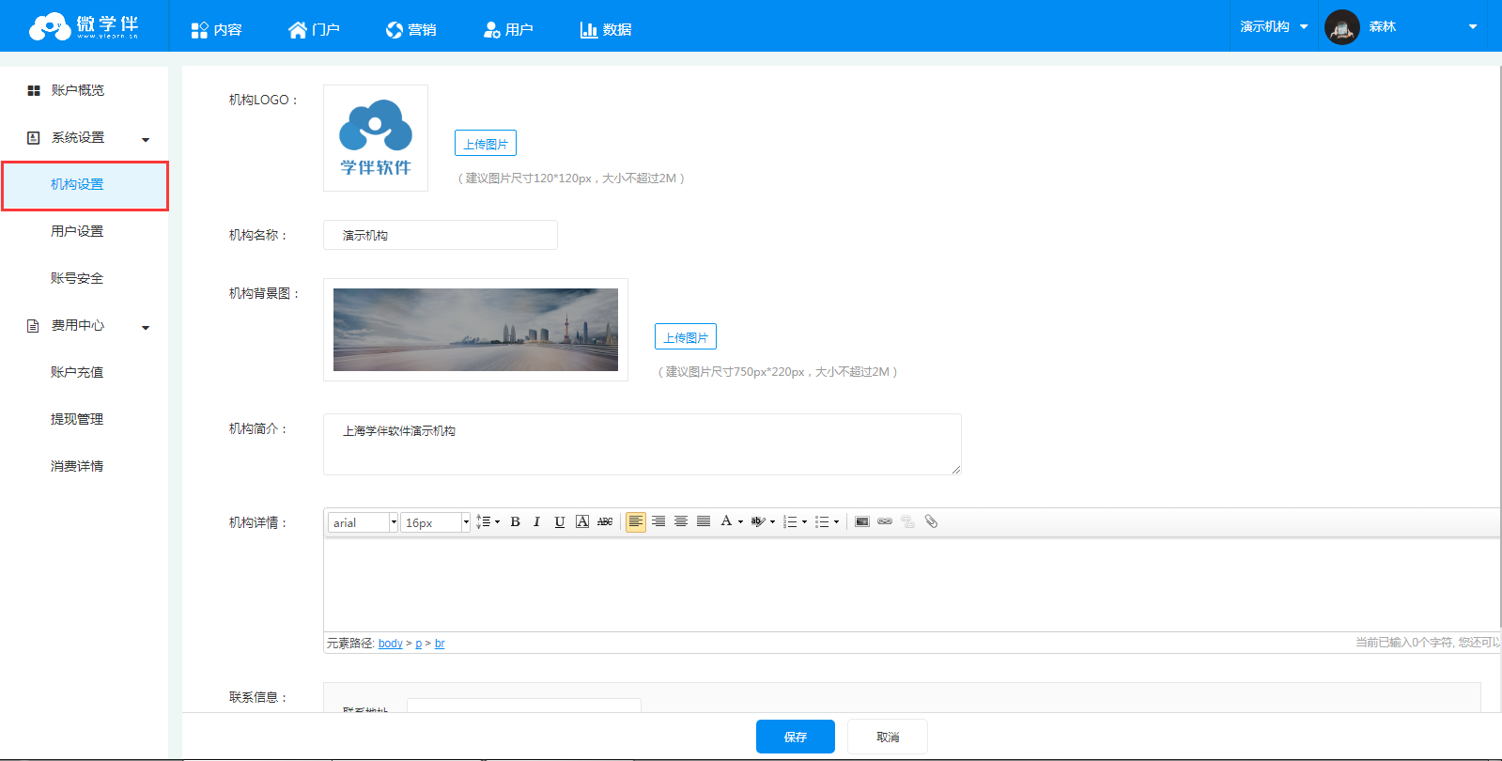The width and height of the screenshot is (1502, 761).
Task: Click the 机构名称 input field
Action: pyautogui.click(x=440, y=235)
